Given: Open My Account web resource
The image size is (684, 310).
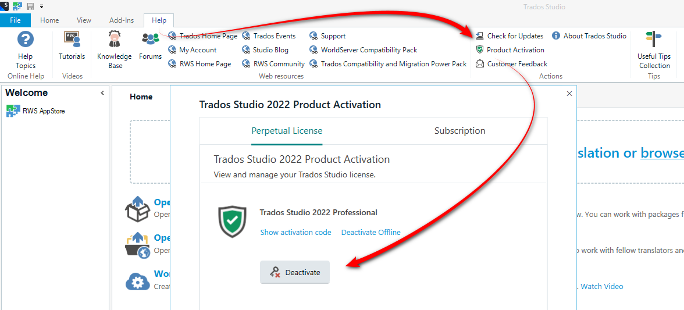Looking at the screenshot, I should [193, 50].
